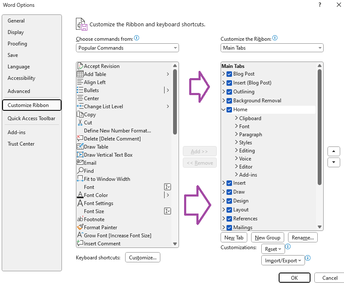The height and width of the screenshot is (284, 344).
Task: Toggle the Background Removal checkbox
Action: [229, 101]
